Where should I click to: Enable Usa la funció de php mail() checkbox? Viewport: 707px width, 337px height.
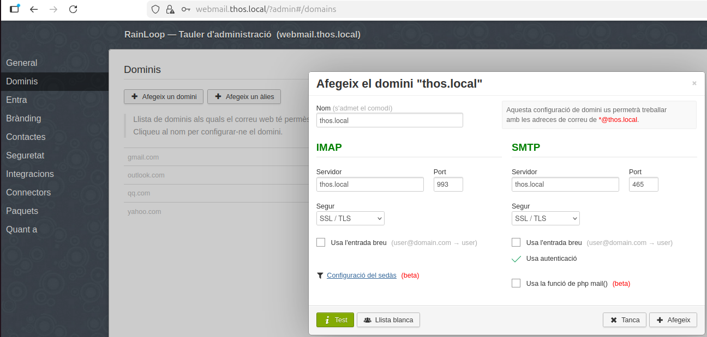516,283
